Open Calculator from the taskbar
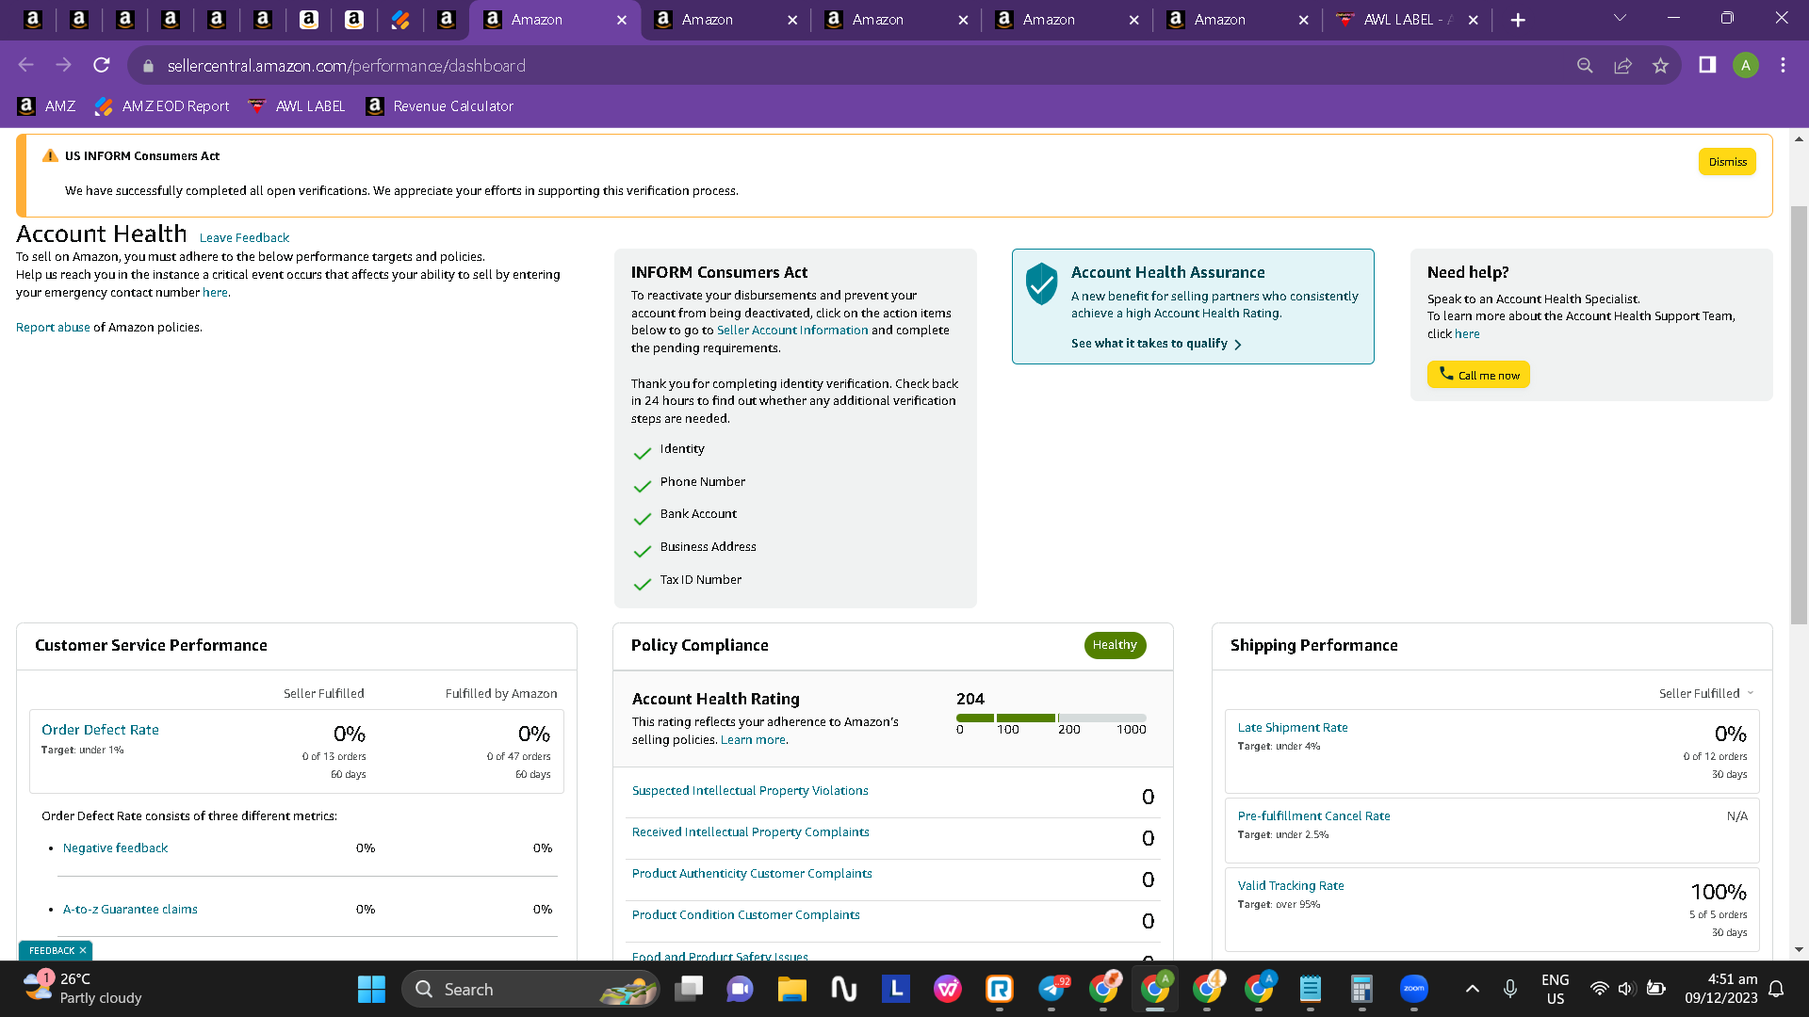The width and height of the screenshot is (1809, 1017). (1361, 989)
